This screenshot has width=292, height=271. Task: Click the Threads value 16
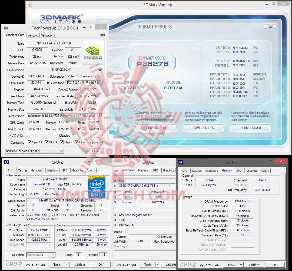[104, 255]
